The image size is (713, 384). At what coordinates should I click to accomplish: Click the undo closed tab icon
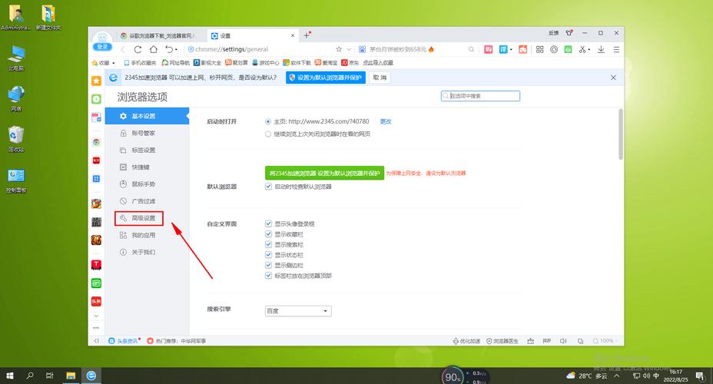point(169,49)
